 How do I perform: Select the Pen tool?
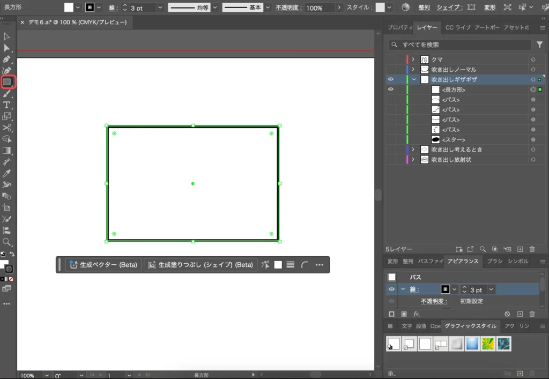point(7,60)
